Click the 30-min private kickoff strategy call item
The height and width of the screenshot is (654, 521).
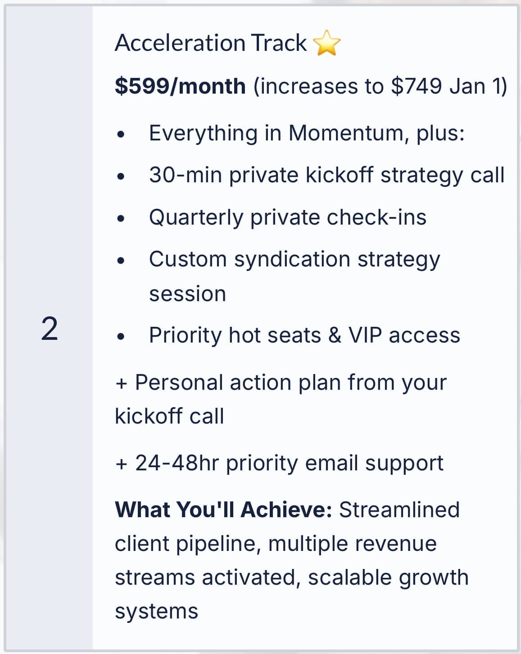pos(326,175)
